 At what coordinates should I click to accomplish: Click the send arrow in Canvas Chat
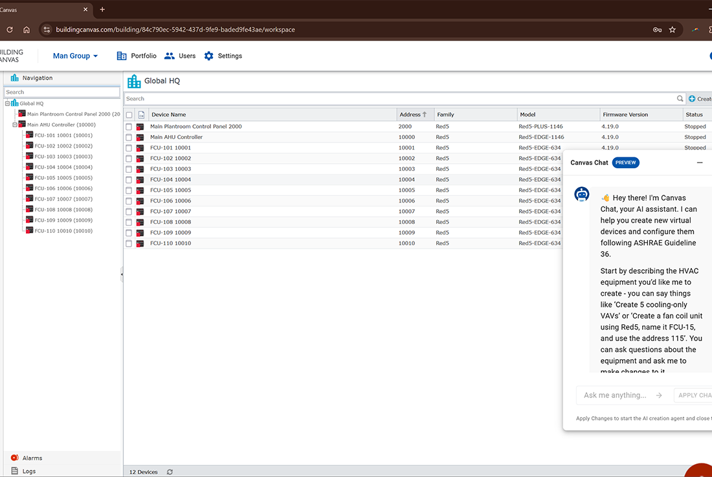(659, 395)
